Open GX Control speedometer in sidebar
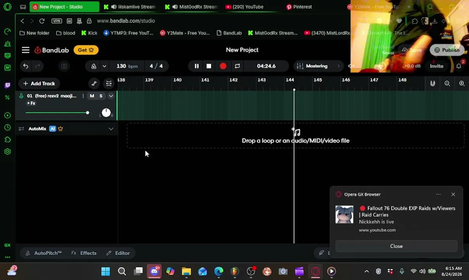The height and width of the screenshot is (280, 469). [x=7, y=31]
